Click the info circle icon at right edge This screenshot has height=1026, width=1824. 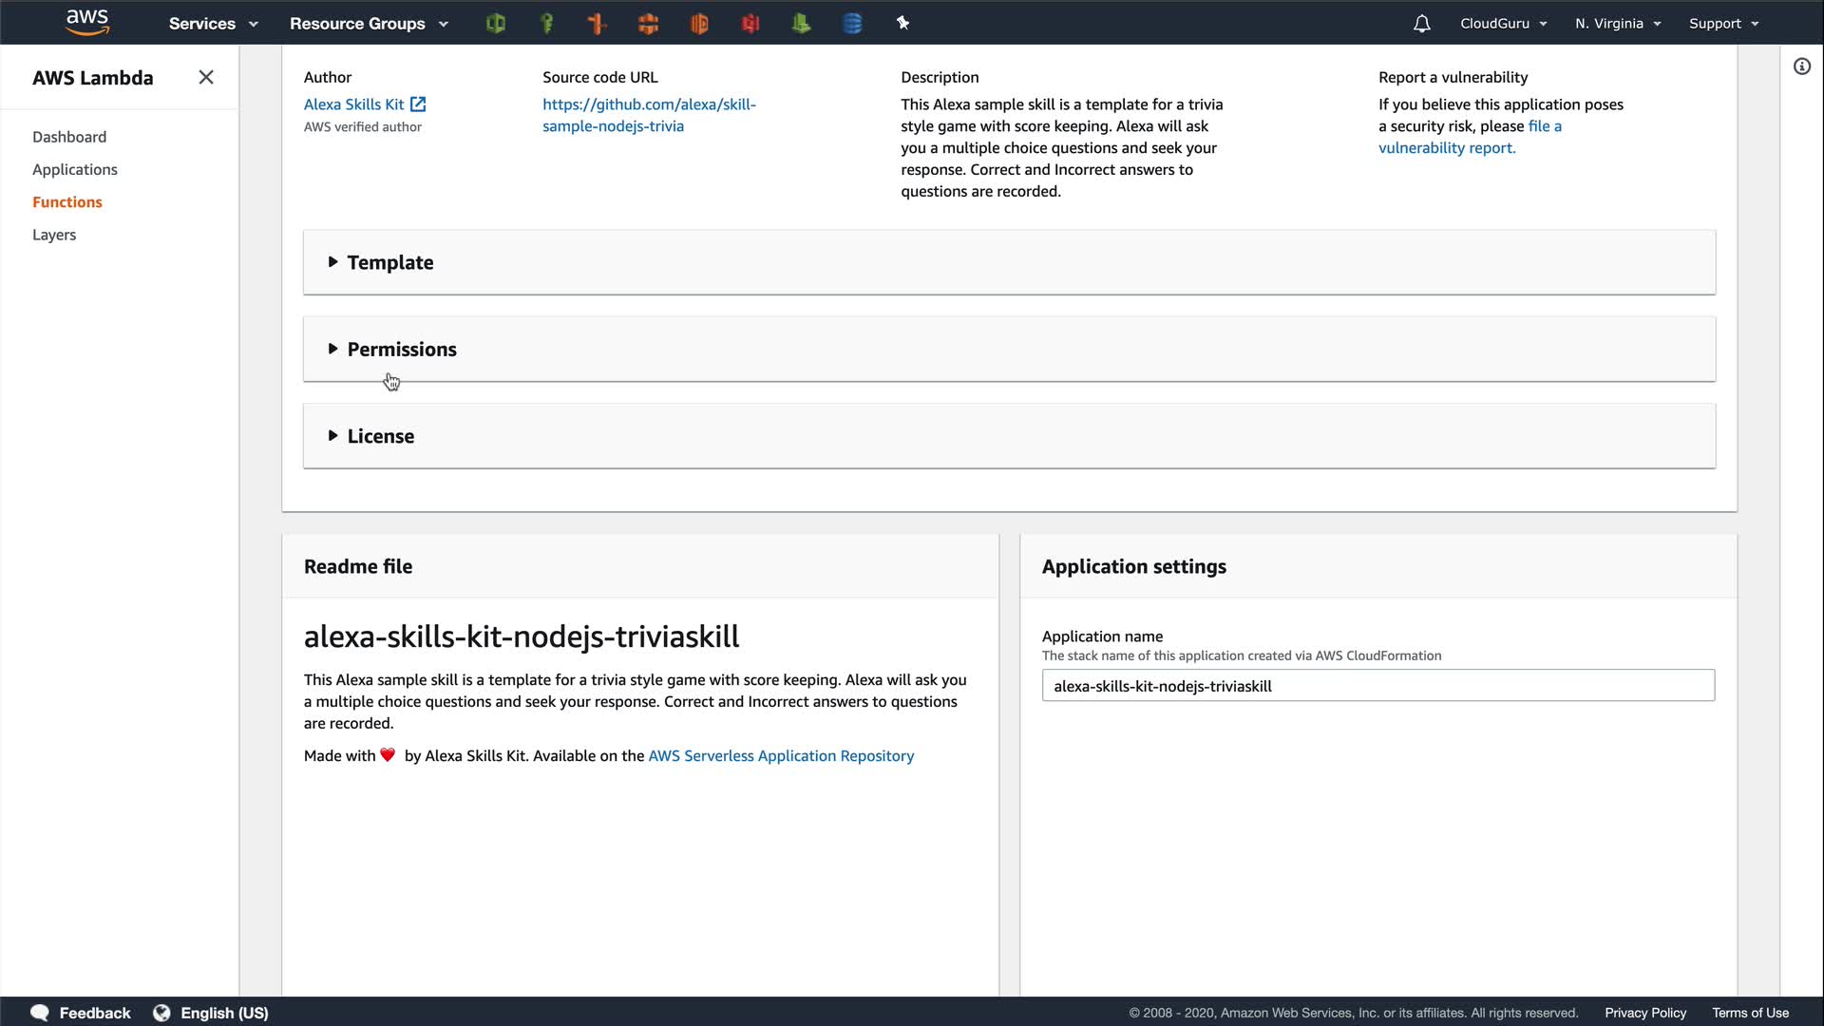[x=1801, y=66]
